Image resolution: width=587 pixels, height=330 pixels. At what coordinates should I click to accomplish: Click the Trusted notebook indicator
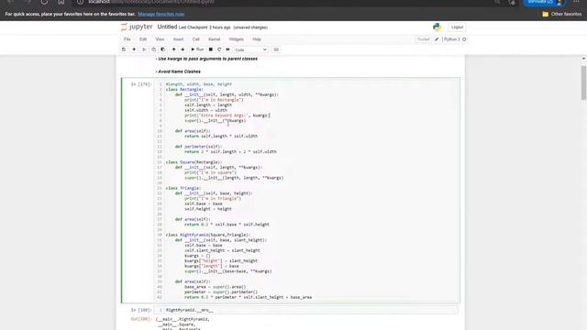click(x=424, y=39)
